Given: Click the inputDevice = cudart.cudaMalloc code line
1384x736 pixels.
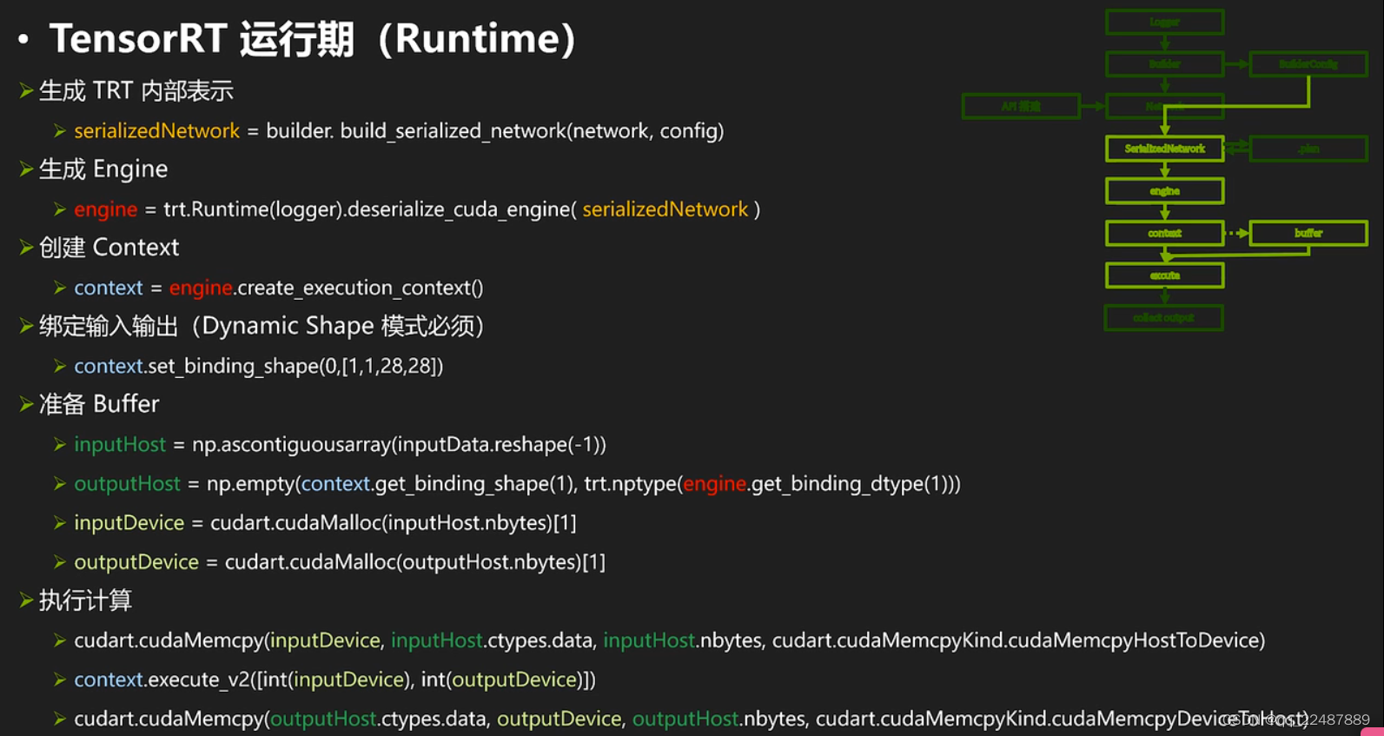Looking at the screenshot, I should [325, 522].
